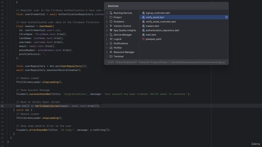Click Get.put(UserRepository()) line

tap(52, 66)
